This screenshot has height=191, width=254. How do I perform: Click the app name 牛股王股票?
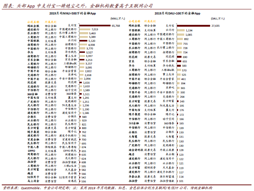(167, 150)
